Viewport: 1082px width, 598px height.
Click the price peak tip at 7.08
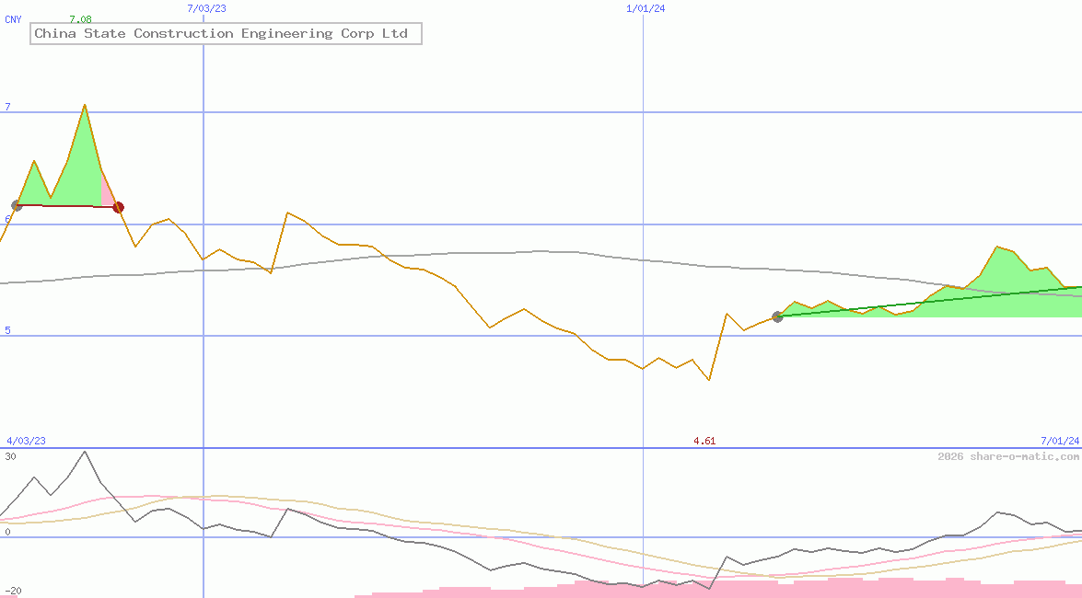(x=85, y=105)
